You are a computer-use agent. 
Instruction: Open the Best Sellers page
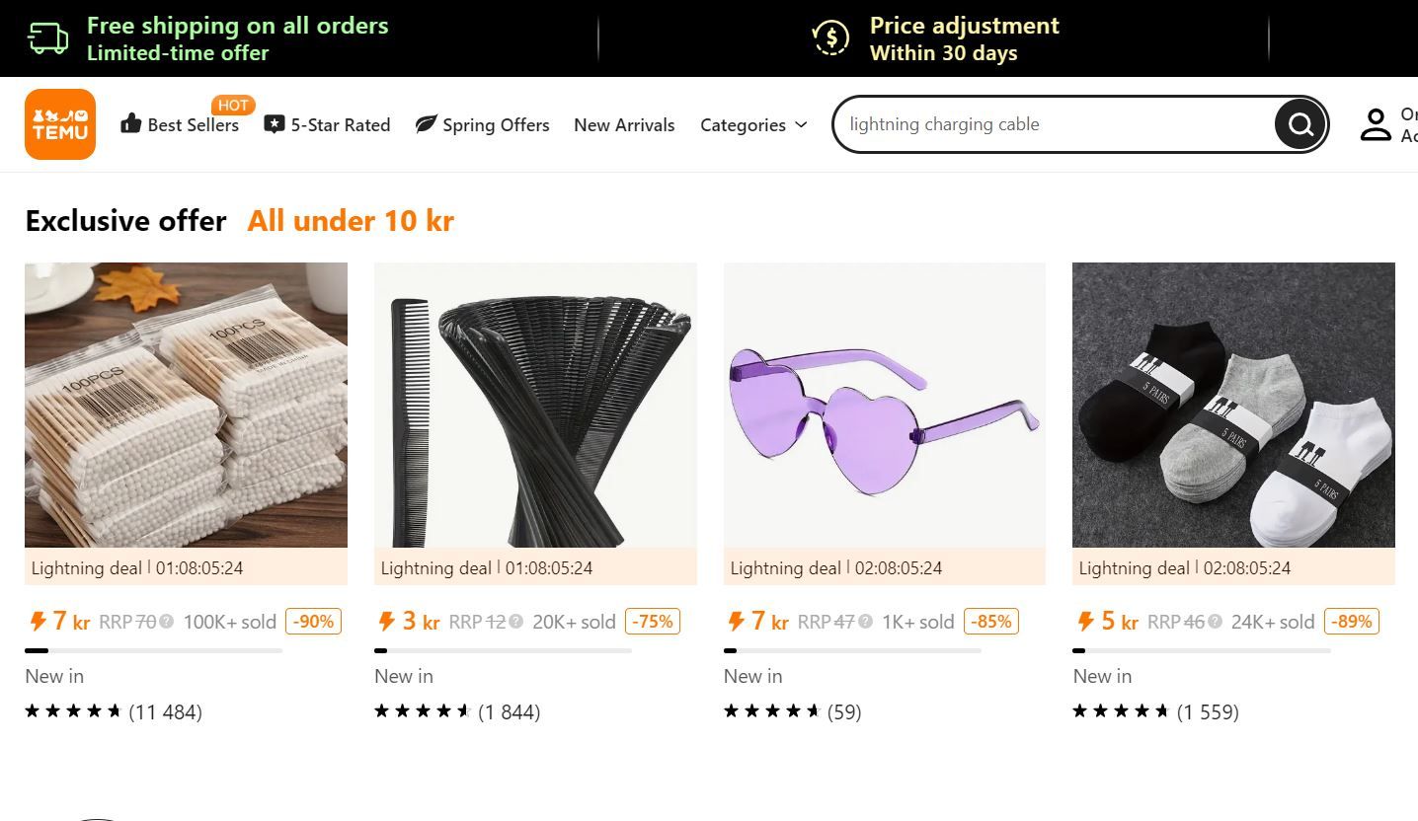[193, 125]
